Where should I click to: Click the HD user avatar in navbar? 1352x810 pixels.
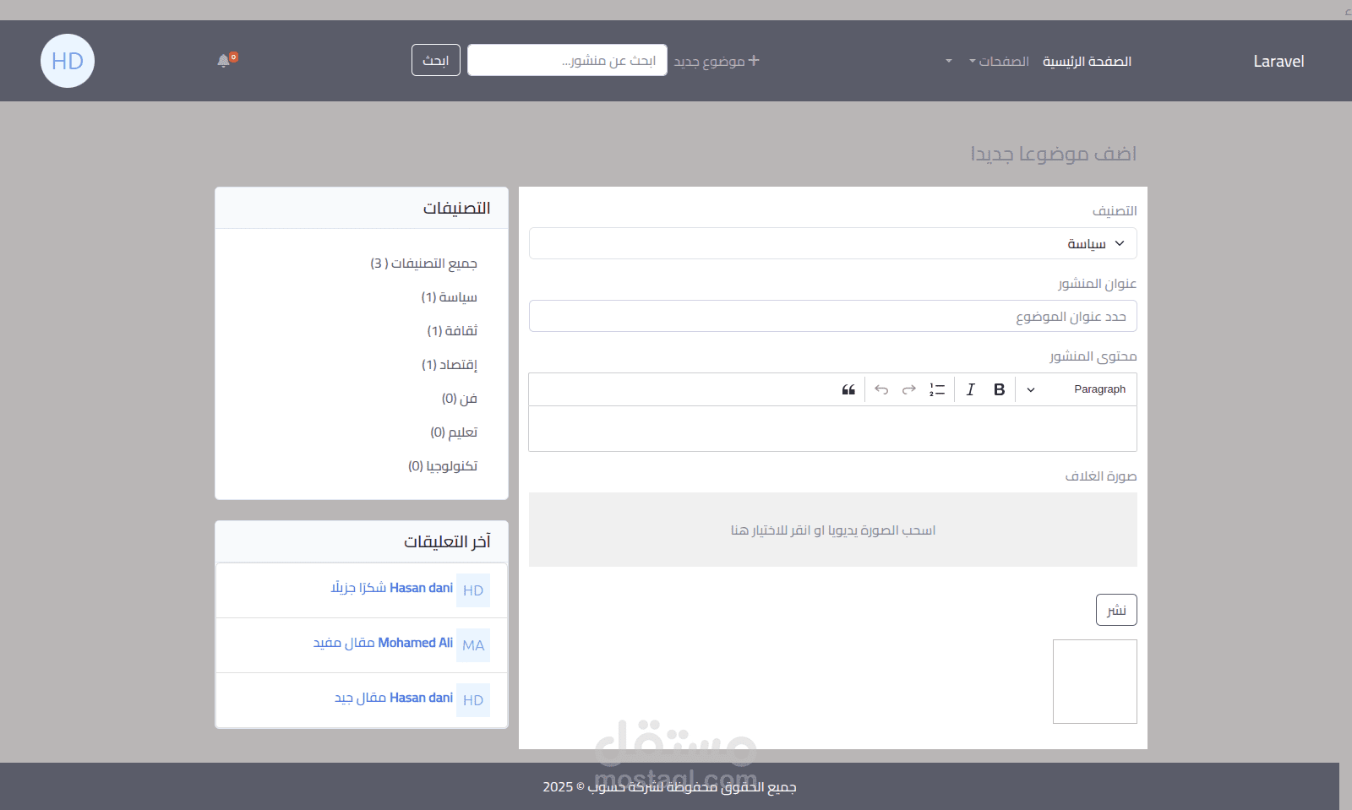coord(68,61)
